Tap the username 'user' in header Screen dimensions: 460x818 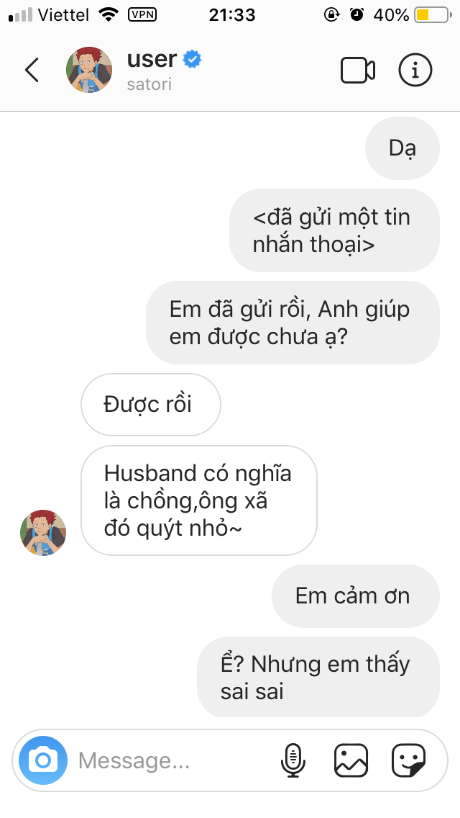pyautogui.click(x=152, y=59)
